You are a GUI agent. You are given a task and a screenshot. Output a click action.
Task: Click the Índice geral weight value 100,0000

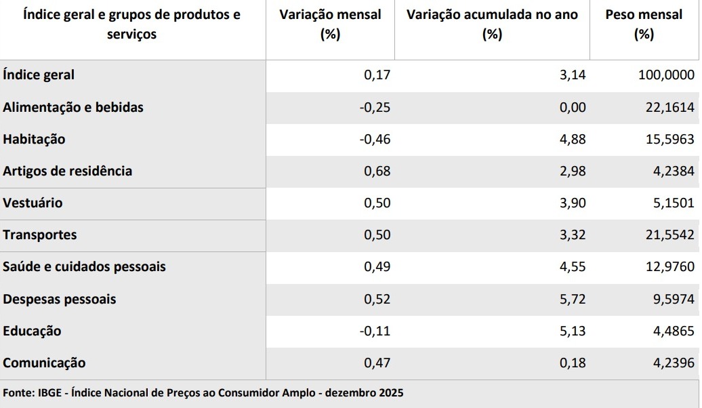666,75
